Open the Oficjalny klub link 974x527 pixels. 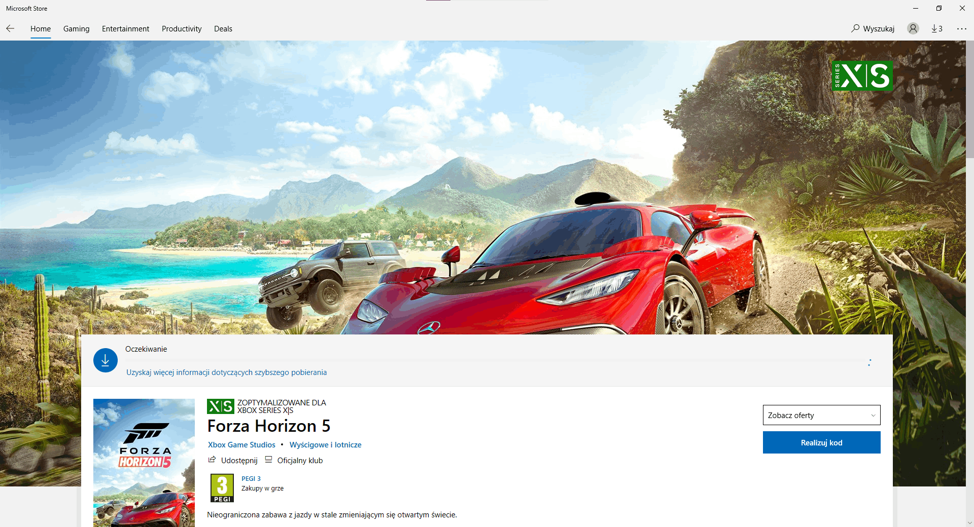tap(294, 460)
